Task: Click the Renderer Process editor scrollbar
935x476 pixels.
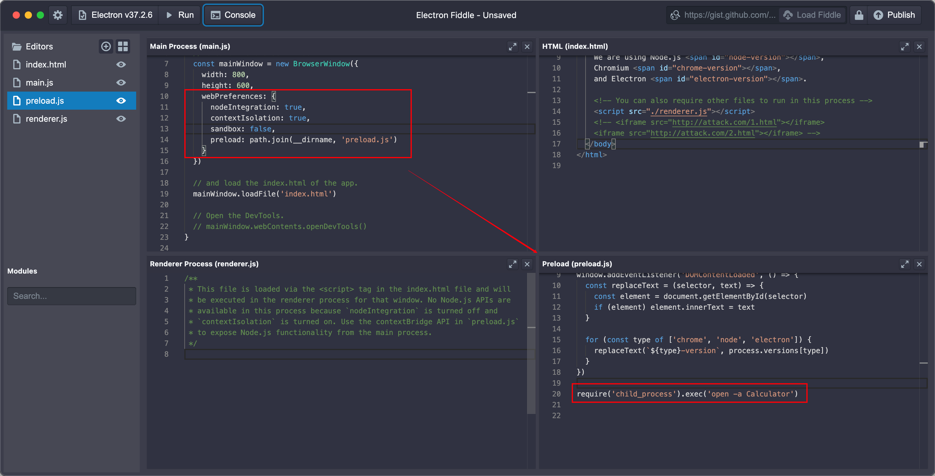Action: click(x=531, y=343)
